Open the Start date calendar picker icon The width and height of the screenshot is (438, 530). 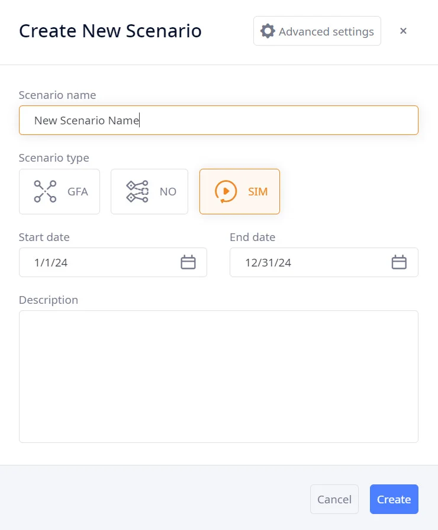pyautogui.click(x=188, y=262)
